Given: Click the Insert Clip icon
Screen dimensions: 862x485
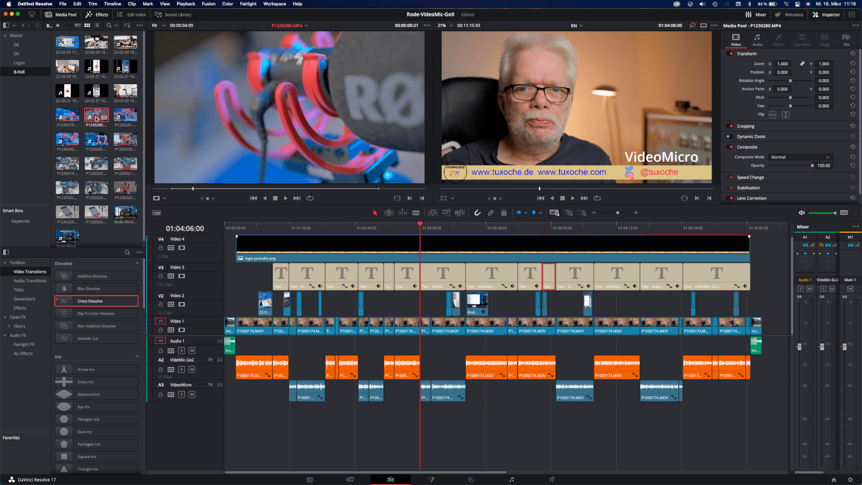Looking at the screenshot, I should (x=433, y=213).
